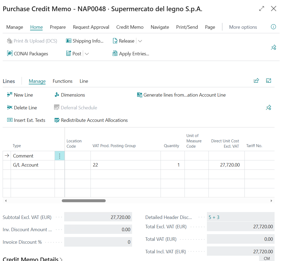
Task: Open the Lines part in a new window
Action: pos(268,81)
